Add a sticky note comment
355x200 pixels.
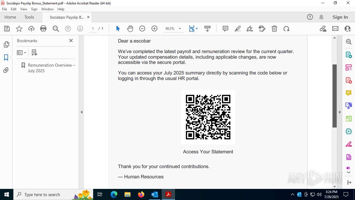click(x=225, y=29)
